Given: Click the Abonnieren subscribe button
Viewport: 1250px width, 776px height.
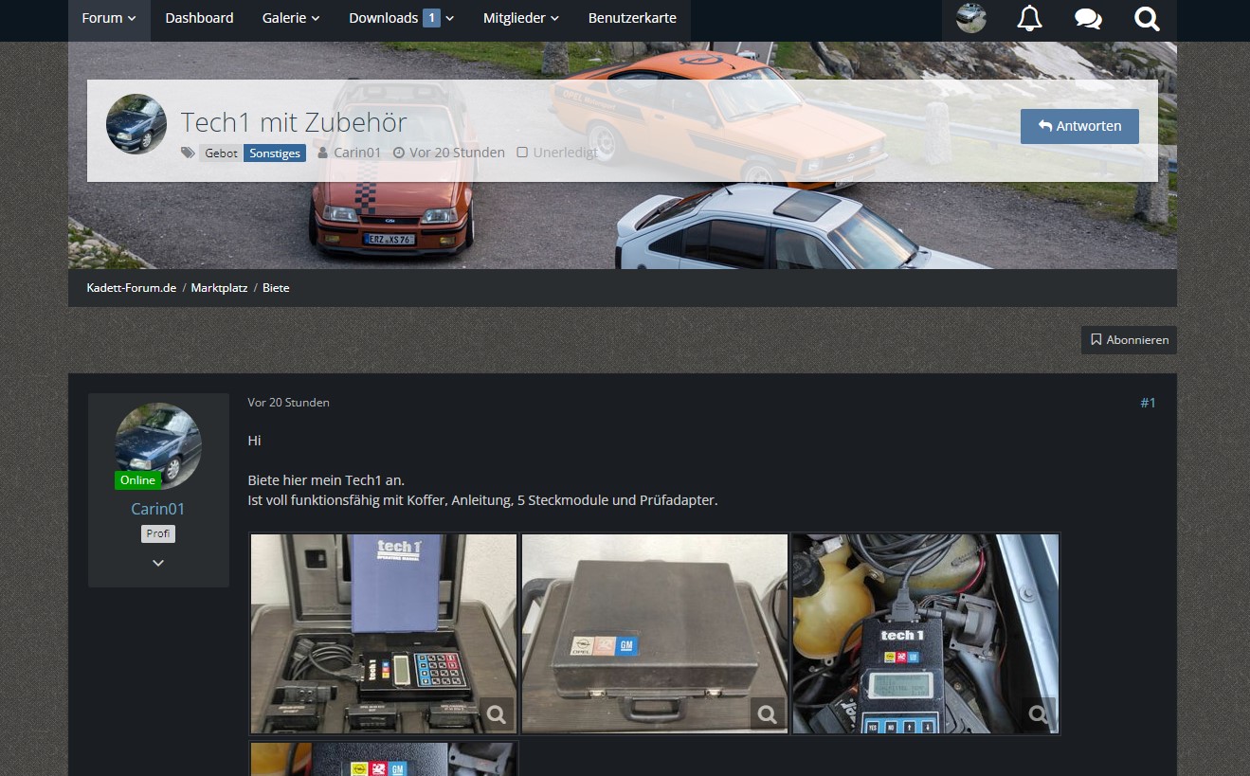Looking at the screenshot, I should [x=1129, y=339].
